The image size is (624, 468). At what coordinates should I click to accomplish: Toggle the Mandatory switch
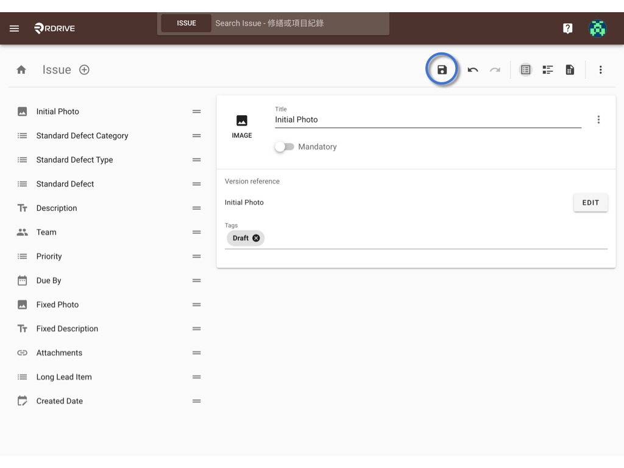pyautogui.click(x=284, y=147)
